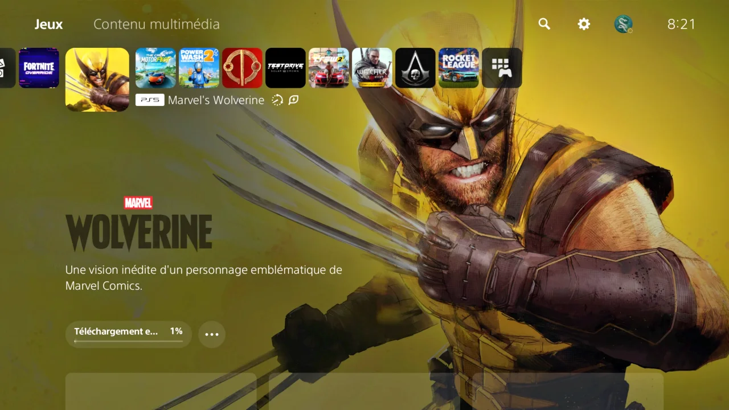Open the user profile avatar

click(623, 24)
